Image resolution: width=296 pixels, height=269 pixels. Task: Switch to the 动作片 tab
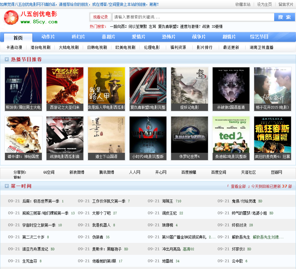pyautogui.click(x=48, y=37)
